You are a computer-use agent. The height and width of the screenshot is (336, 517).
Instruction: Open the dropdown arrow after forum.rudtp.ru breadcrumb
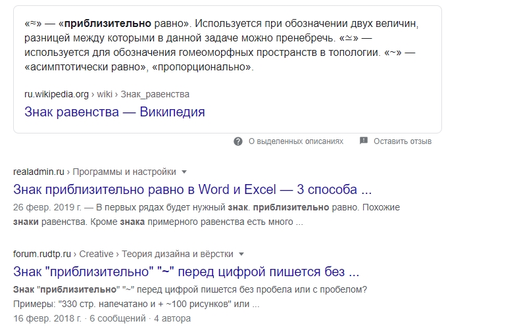241,254
